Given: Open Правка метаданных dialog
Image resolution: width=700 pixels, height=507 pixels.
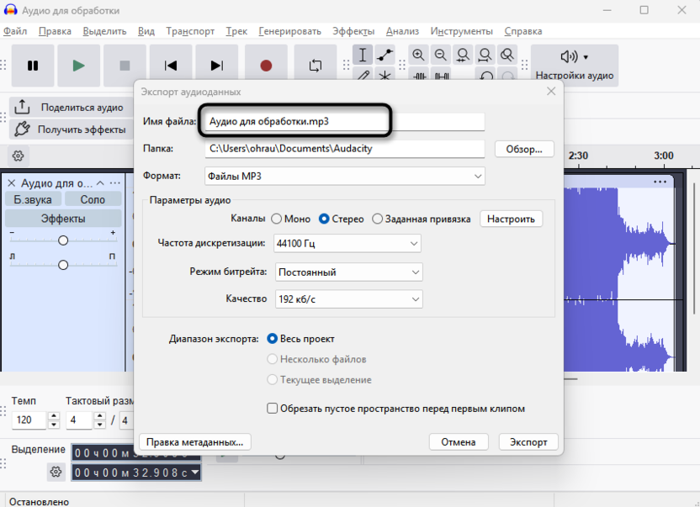Looking at the screenshot, I should [x=195, y=441].
